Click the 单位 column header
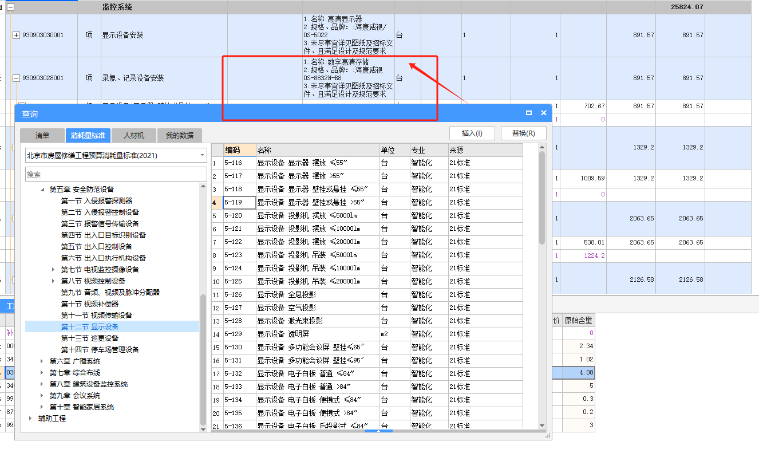 pyautogui.click(x=394, y=150)
